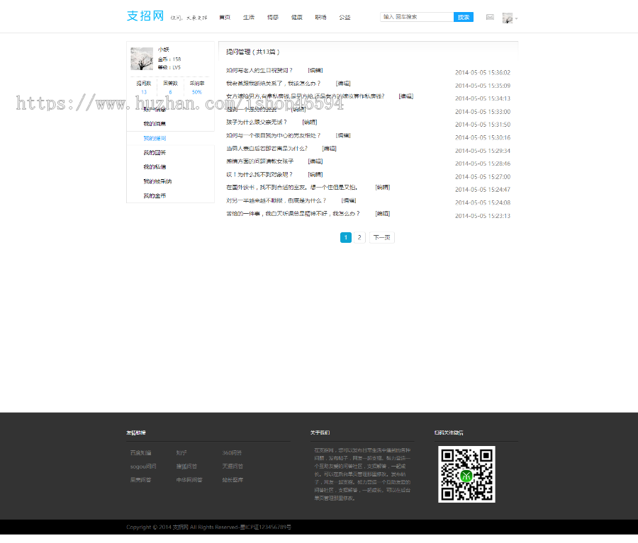
Task: Open the 360问答 footer link
Action: 232,453
